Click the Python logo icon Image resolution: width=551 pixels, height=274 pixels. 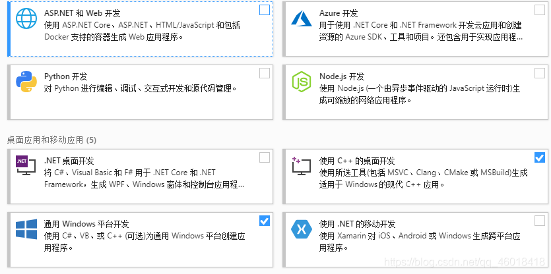click(x=26, y=82)
